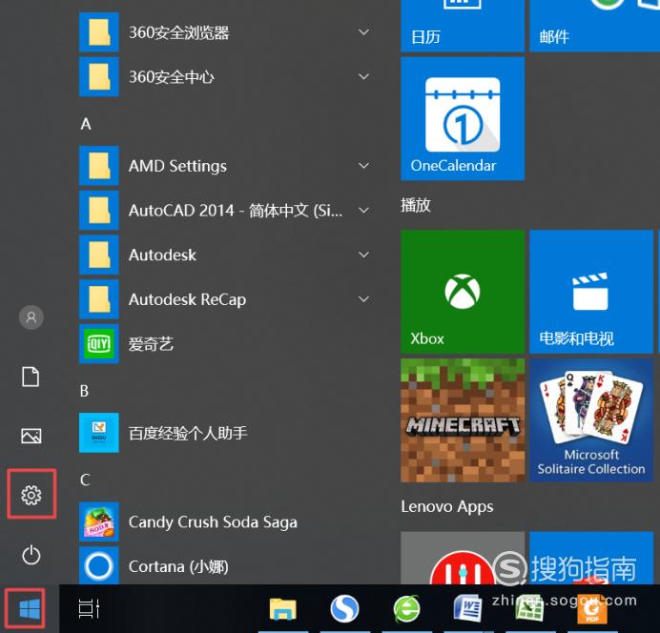Screen dimensions: 660x633
Task: Click the 播放 tile group title
Action: pyautogui.click(x=416, y=205)
